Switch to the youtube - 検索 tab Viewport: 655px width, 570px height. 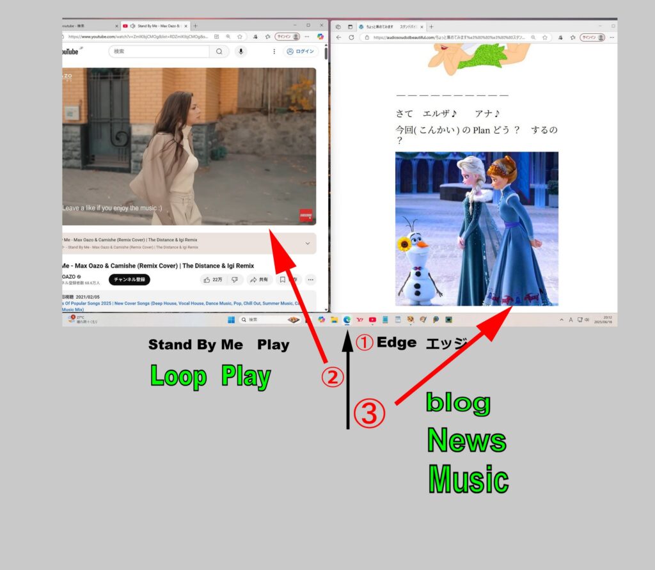click(88, 26)
